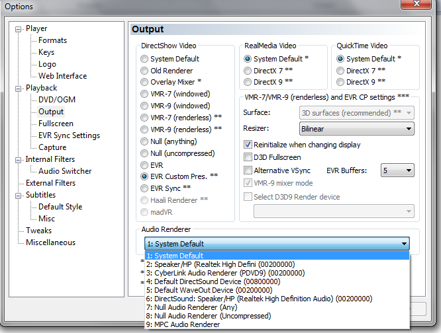Open the Keys settings page
Viewport: 441px width, 333px height.
pos(46,52)
